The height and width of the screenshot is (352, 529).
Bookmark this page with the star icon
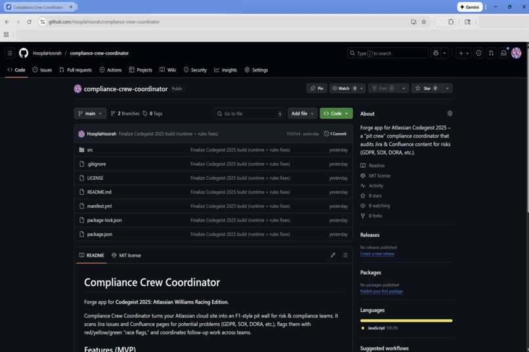pyautogui.click(x=424, y=22)
